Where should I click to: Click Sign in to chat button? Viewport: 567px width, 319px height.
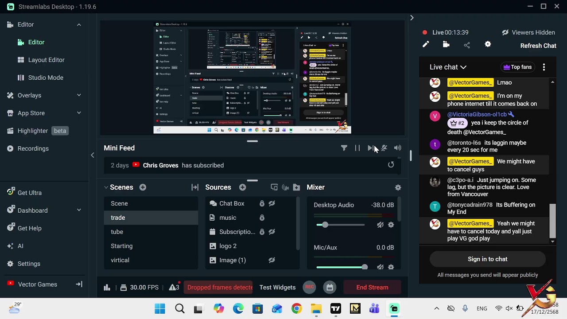pos(487,259)
